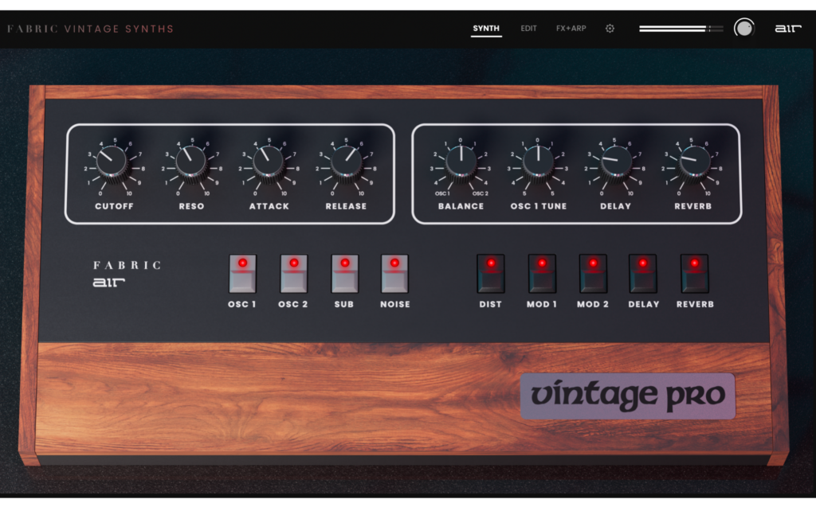816x507 pixels.
Task: Open the FX+ARP tab
Action: (571, 28)
